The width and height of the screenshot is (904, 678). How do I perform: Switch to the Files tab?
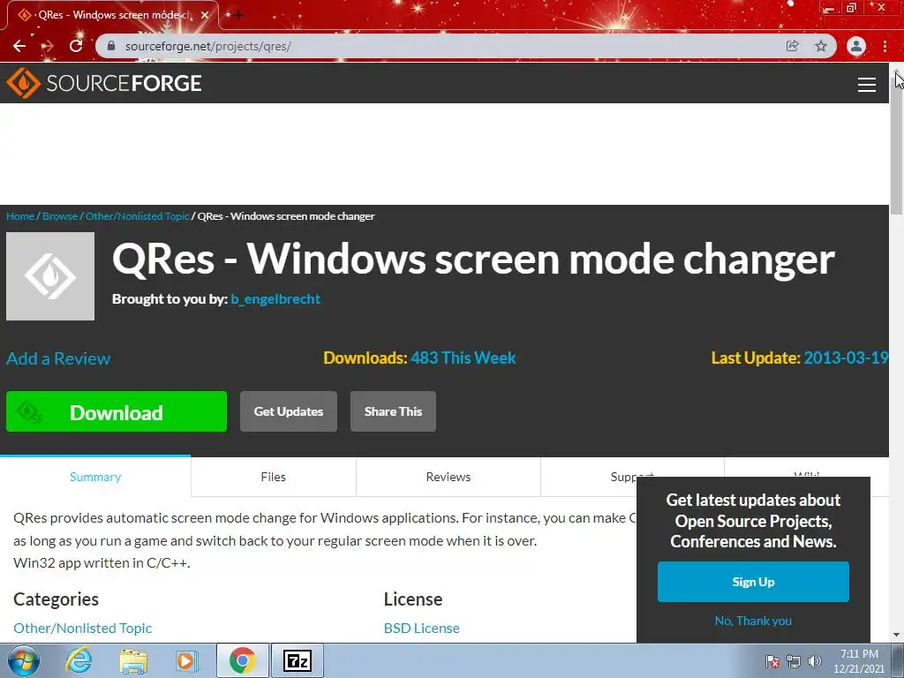pyautogui.click(x=274, y=477)
